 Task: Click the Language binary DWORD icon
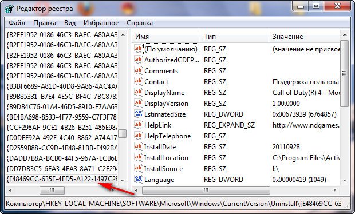139,179
